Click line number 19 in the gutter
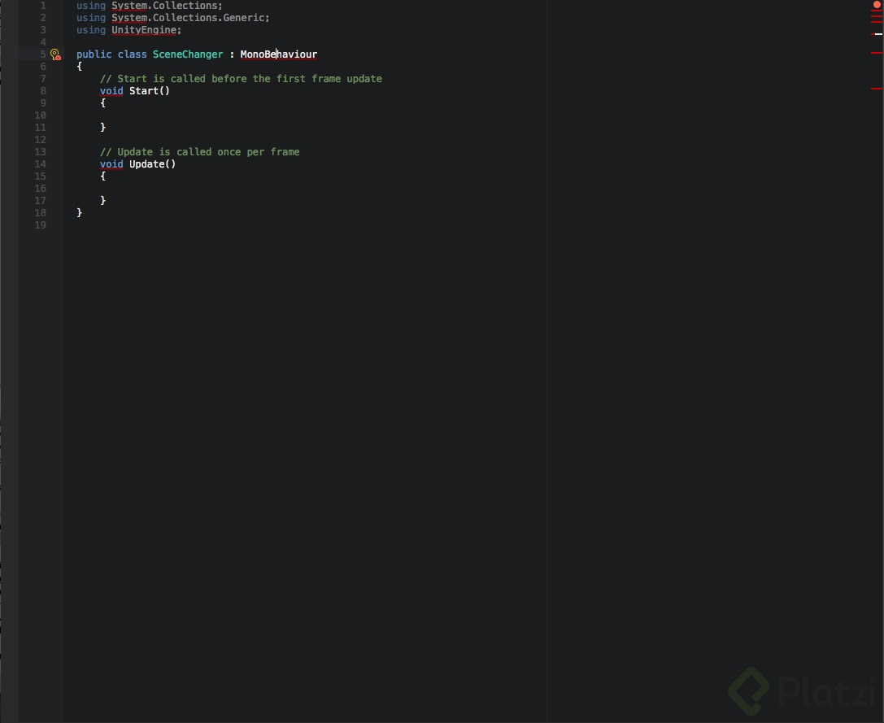 [40, 225]
